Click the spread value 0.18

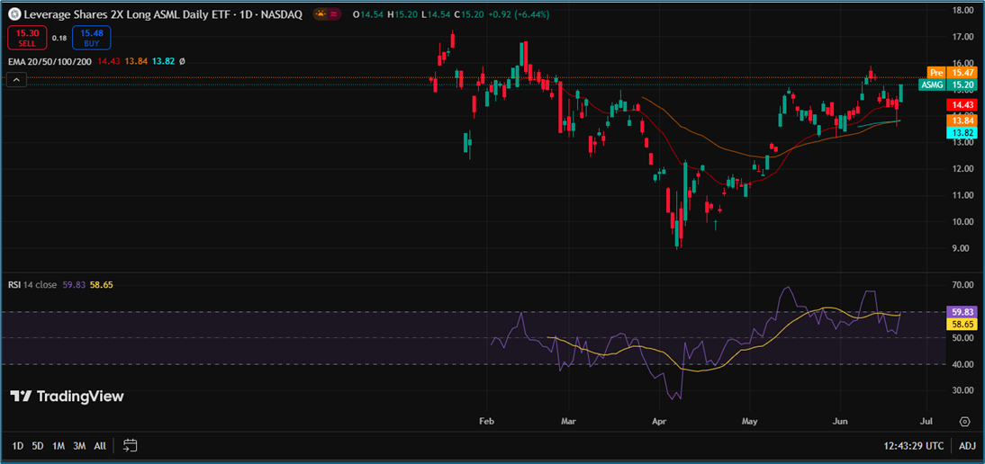pos(59,39)
